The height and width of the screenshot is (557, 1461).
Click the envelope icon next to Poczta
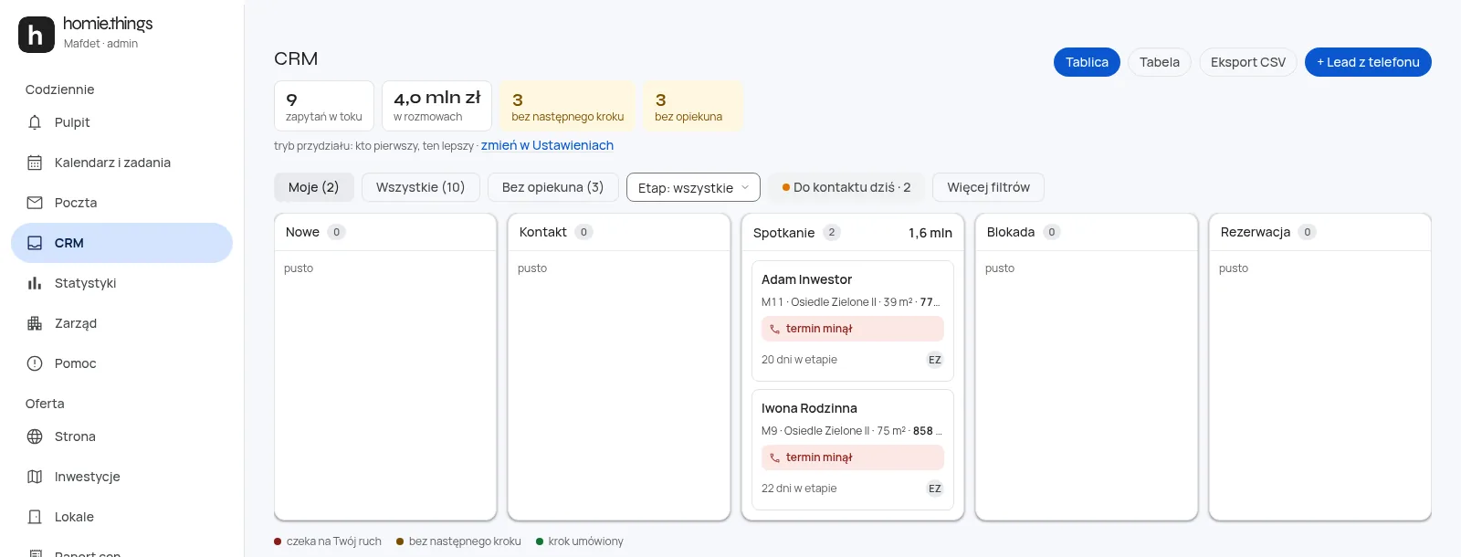coord(35,203)
